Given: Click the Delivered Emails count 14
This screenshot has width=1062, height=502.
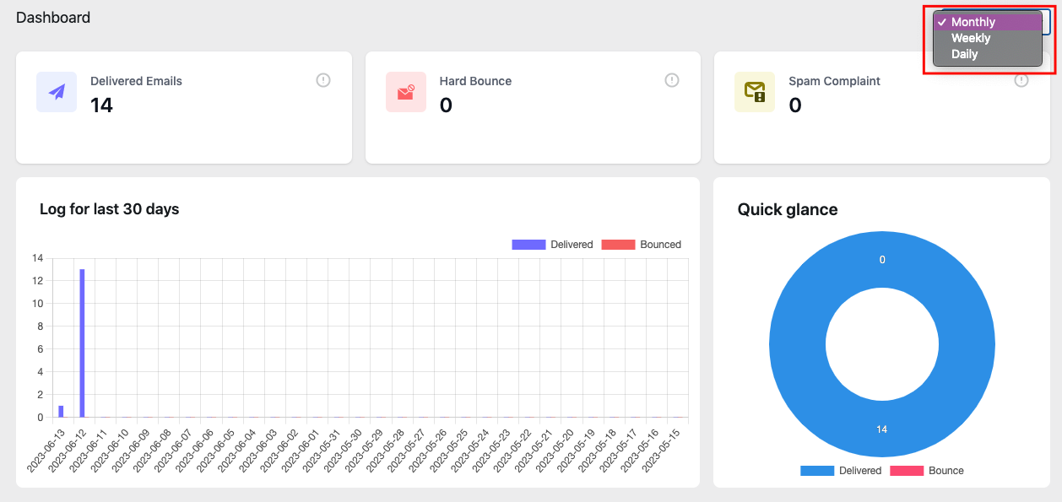Looking at the screenshot, I should 101,105.
